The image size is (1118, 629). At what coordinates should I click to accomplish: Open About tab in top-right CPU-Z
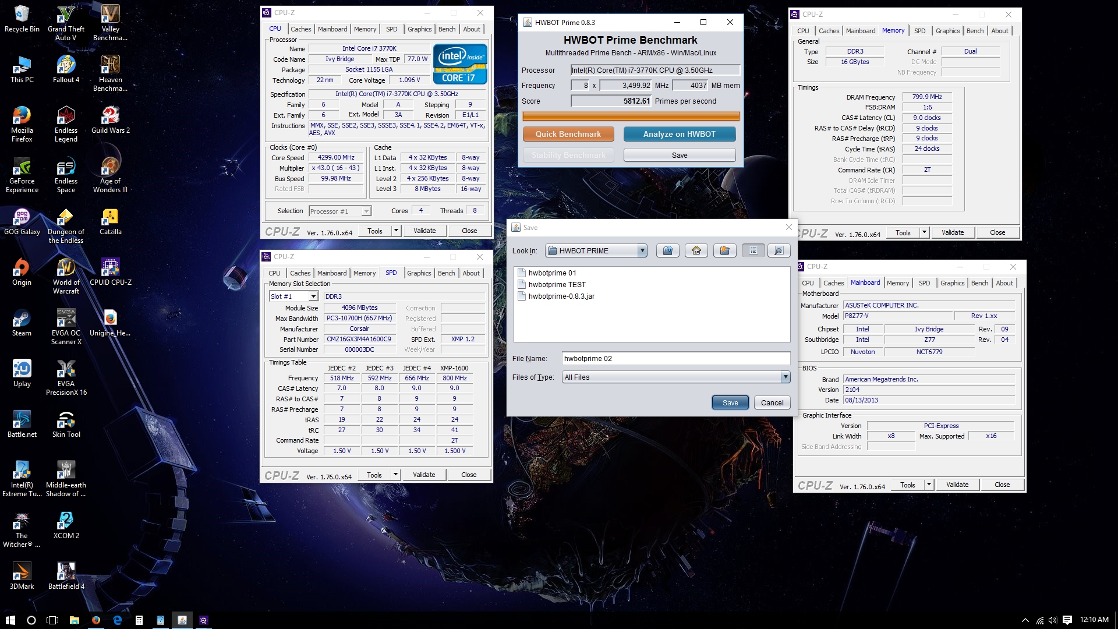click(1000, 31)
